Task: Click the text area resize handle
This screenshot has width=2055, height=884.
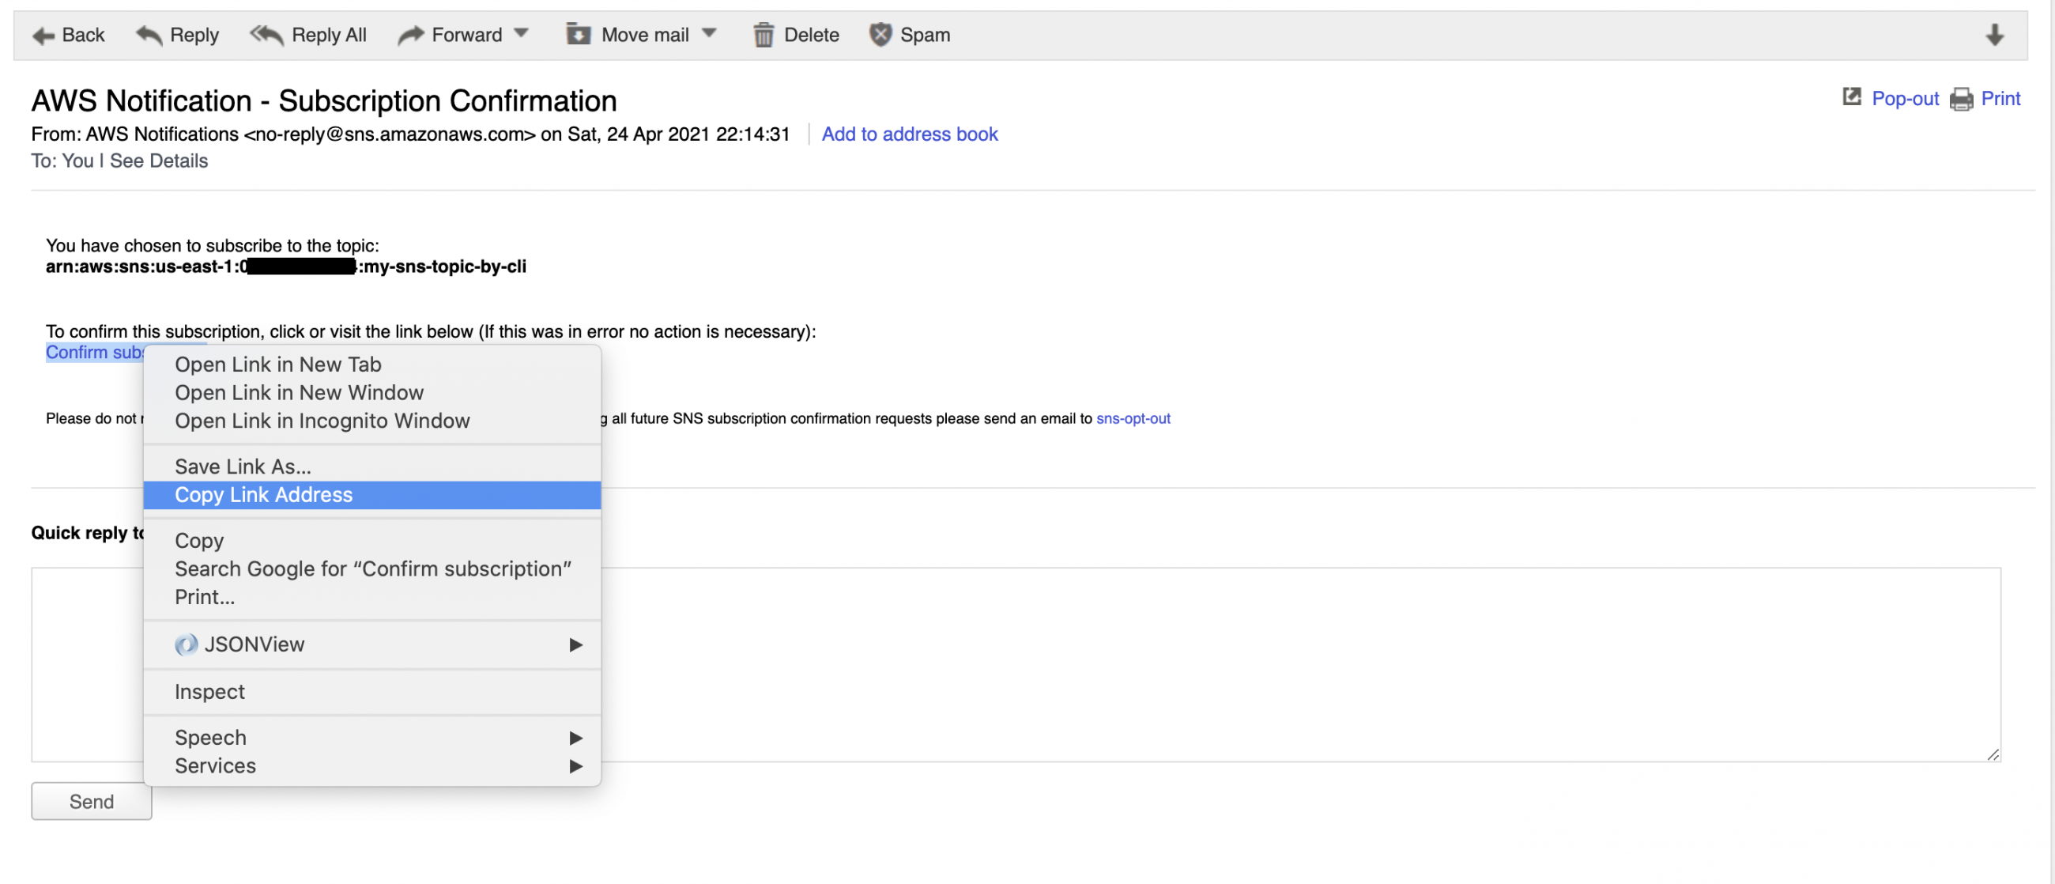Action: 1993,755
